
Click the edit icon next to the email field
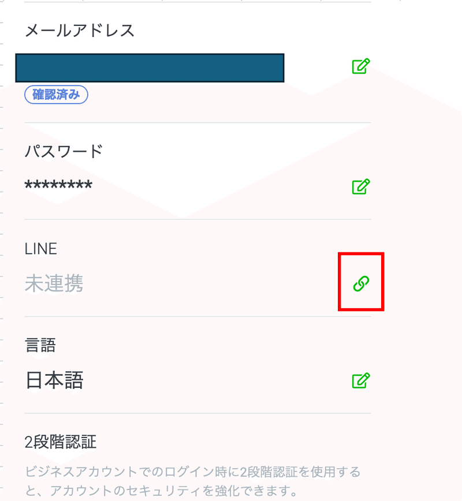click(x=360, y=67)
